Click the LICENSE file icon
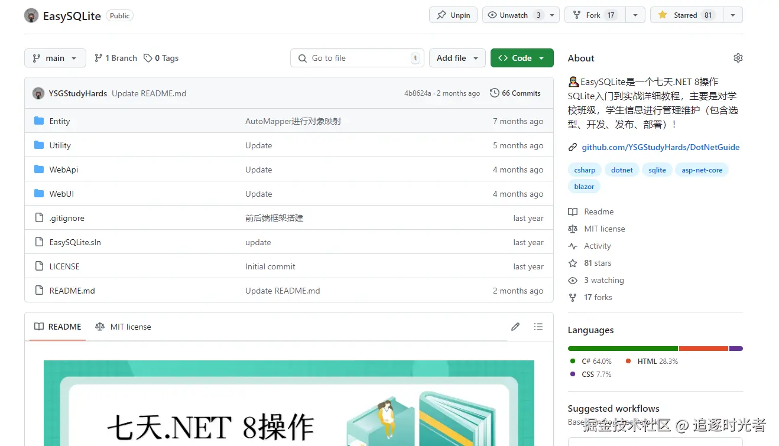 click(x=39, y=266)
